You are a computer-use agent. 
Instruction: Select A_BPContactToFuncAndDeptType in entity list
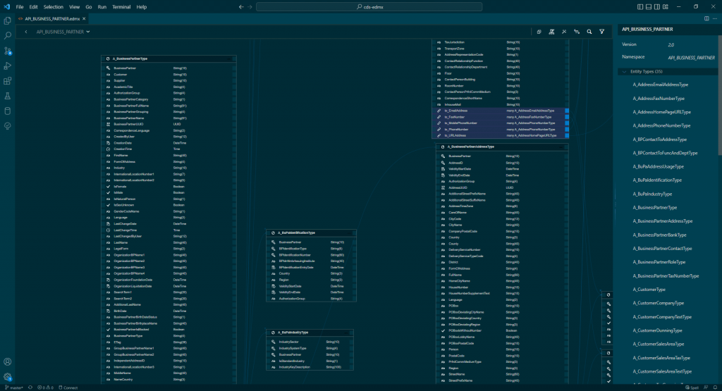coord(665,153)
